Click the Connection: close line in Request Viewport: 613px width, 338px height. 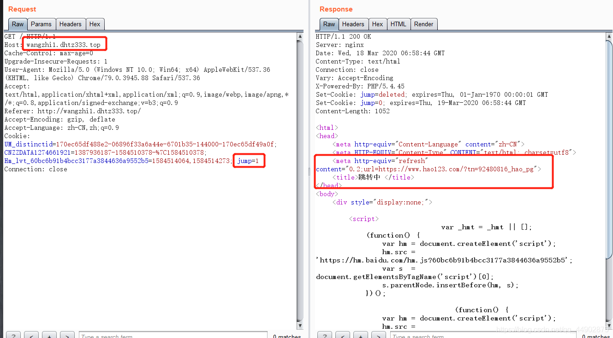36,169
